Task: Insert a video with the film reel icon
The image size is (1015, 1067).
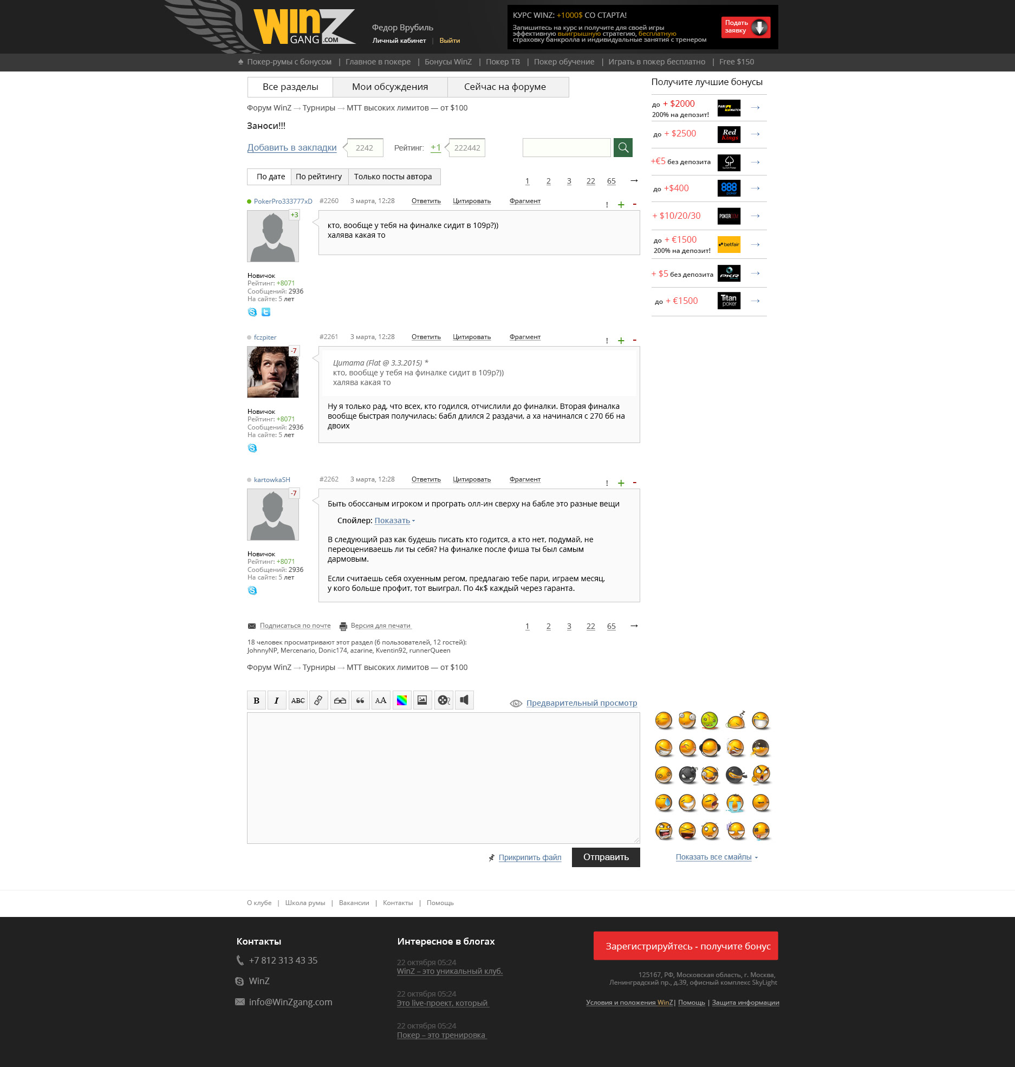Action: coord(444,700)
